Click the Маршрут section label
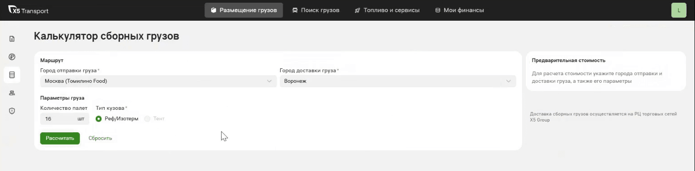Image resolution: width=695 pixels, height=171 pixels. click(x=52, y=60)
